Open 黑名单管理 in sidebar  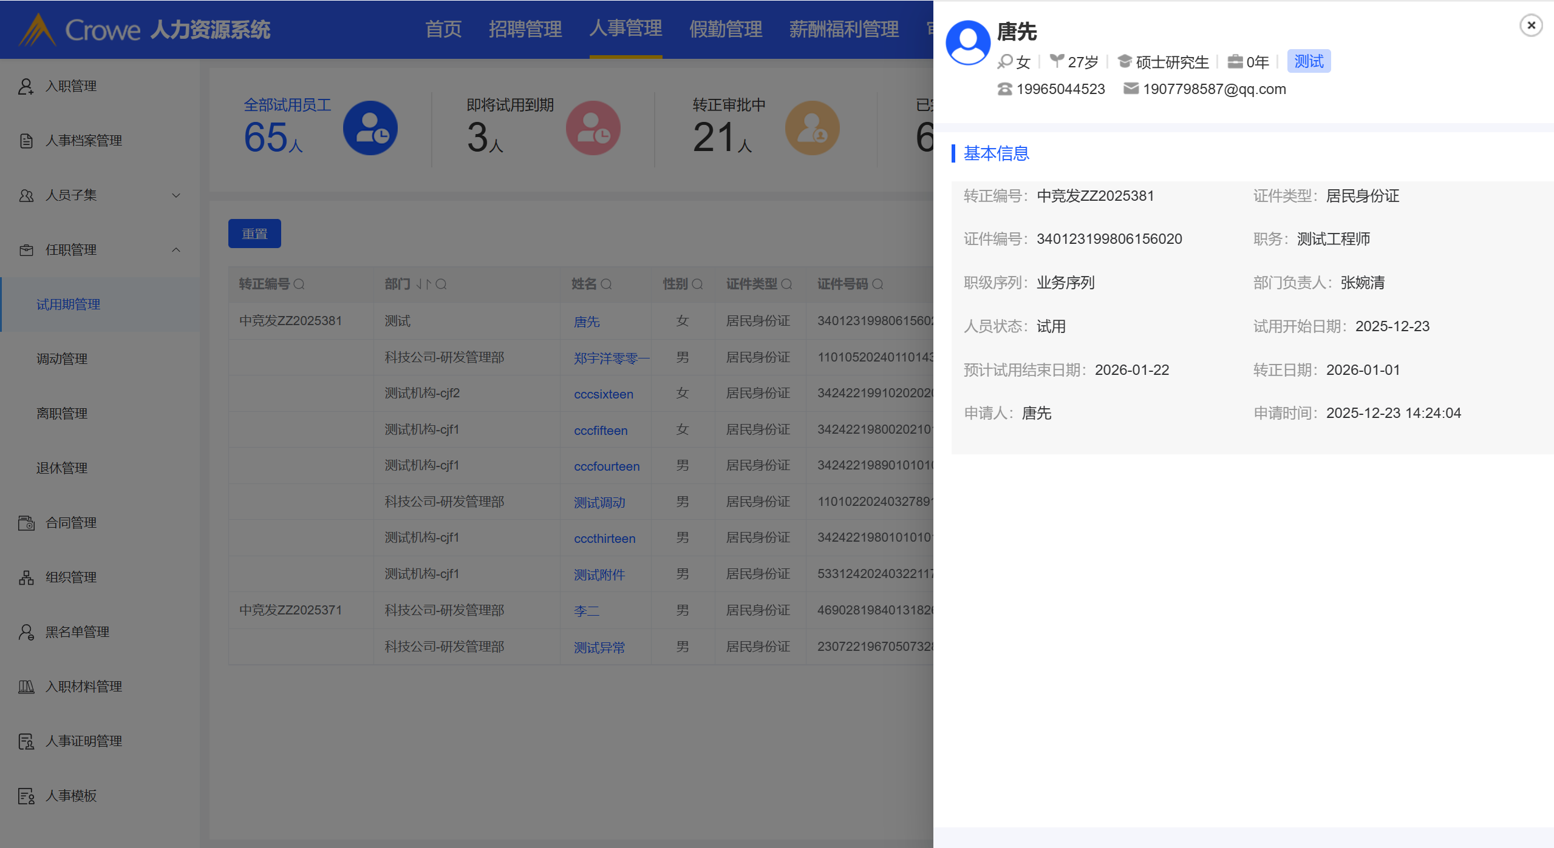pyautogui.click(x=77, y=632)
